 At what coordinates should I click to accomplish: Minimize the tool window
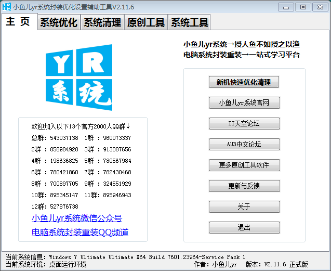point(286,7)
